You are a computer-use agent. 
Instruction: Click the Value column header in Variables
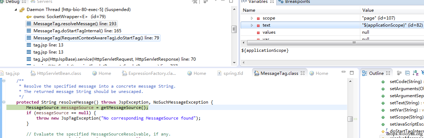392,11
